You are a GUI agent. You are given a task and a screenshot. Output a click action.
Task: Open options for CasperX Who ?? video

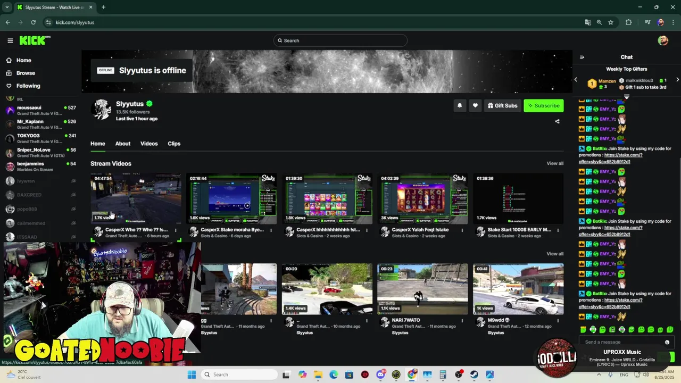tap(176, 230)
